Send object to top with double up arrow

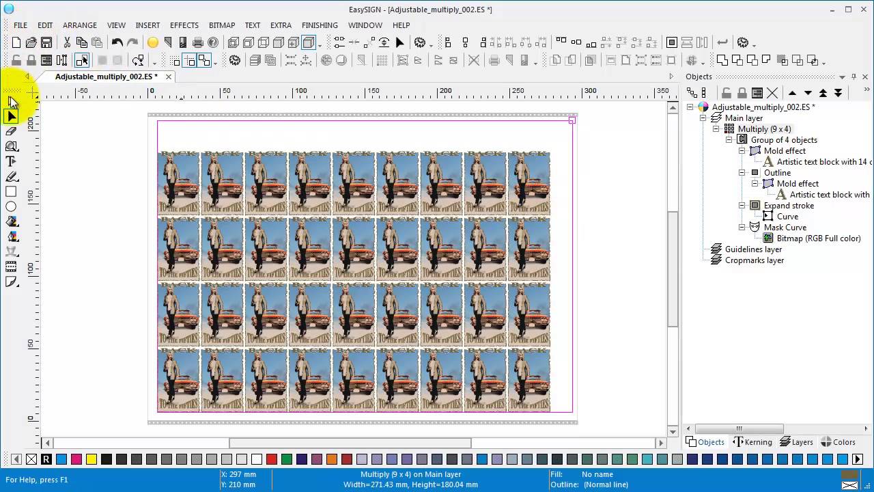coord(823,93)
